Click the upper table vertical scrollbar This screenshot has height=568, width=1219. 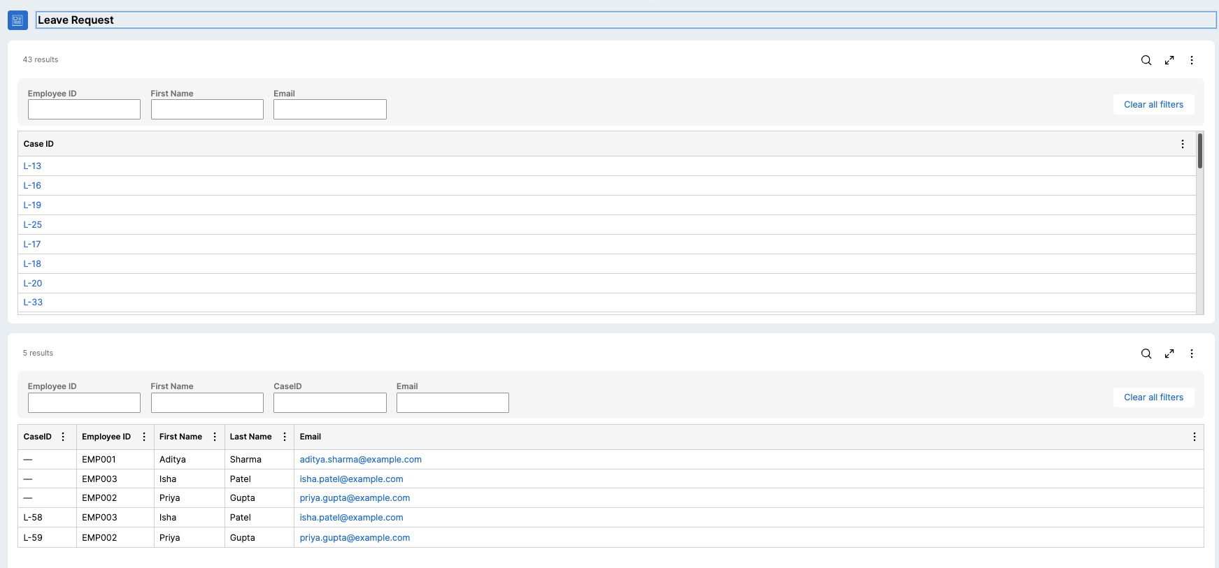pos(1199,152)
